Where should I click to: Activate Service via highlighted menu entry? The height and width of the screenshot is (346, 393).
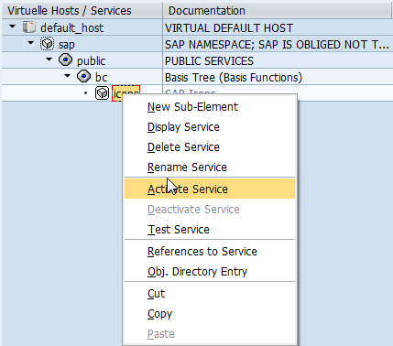tap(210, 189)
